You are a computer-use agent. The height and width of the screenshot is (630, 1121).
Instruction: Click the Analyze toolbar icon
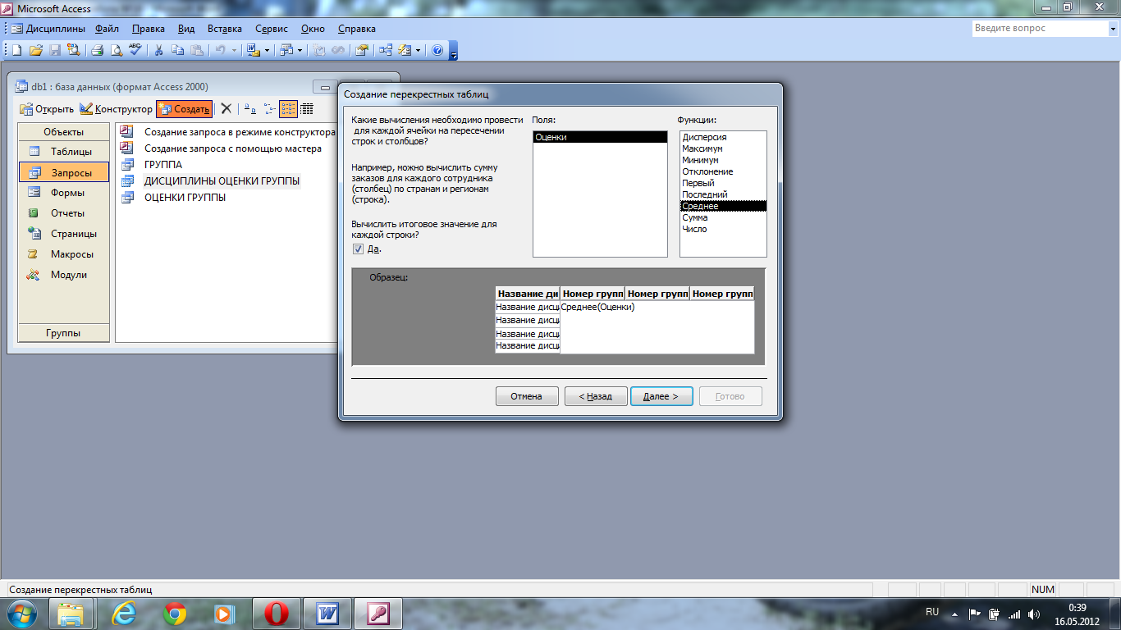(286, 50)
